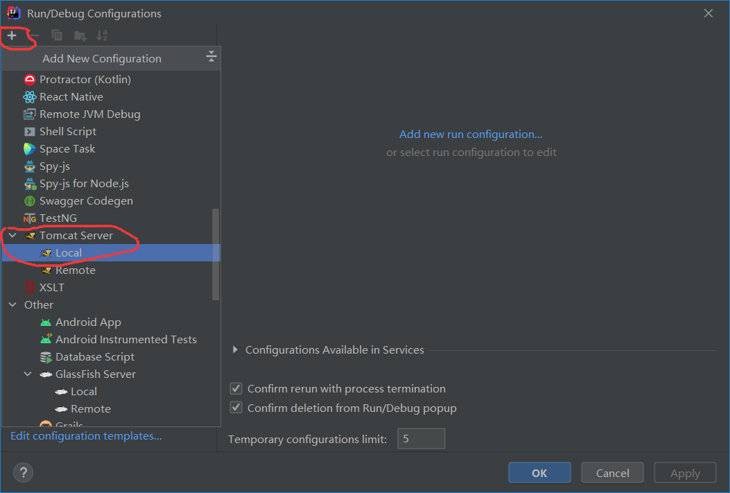730x493 pixels.
Task: Click the Android Instrumented Tests icon
Action: [x=46, y=339]
